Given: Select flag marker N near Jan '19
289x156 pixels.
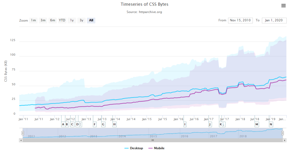Looking at the screenshot, I should click(x=271, y=124).
